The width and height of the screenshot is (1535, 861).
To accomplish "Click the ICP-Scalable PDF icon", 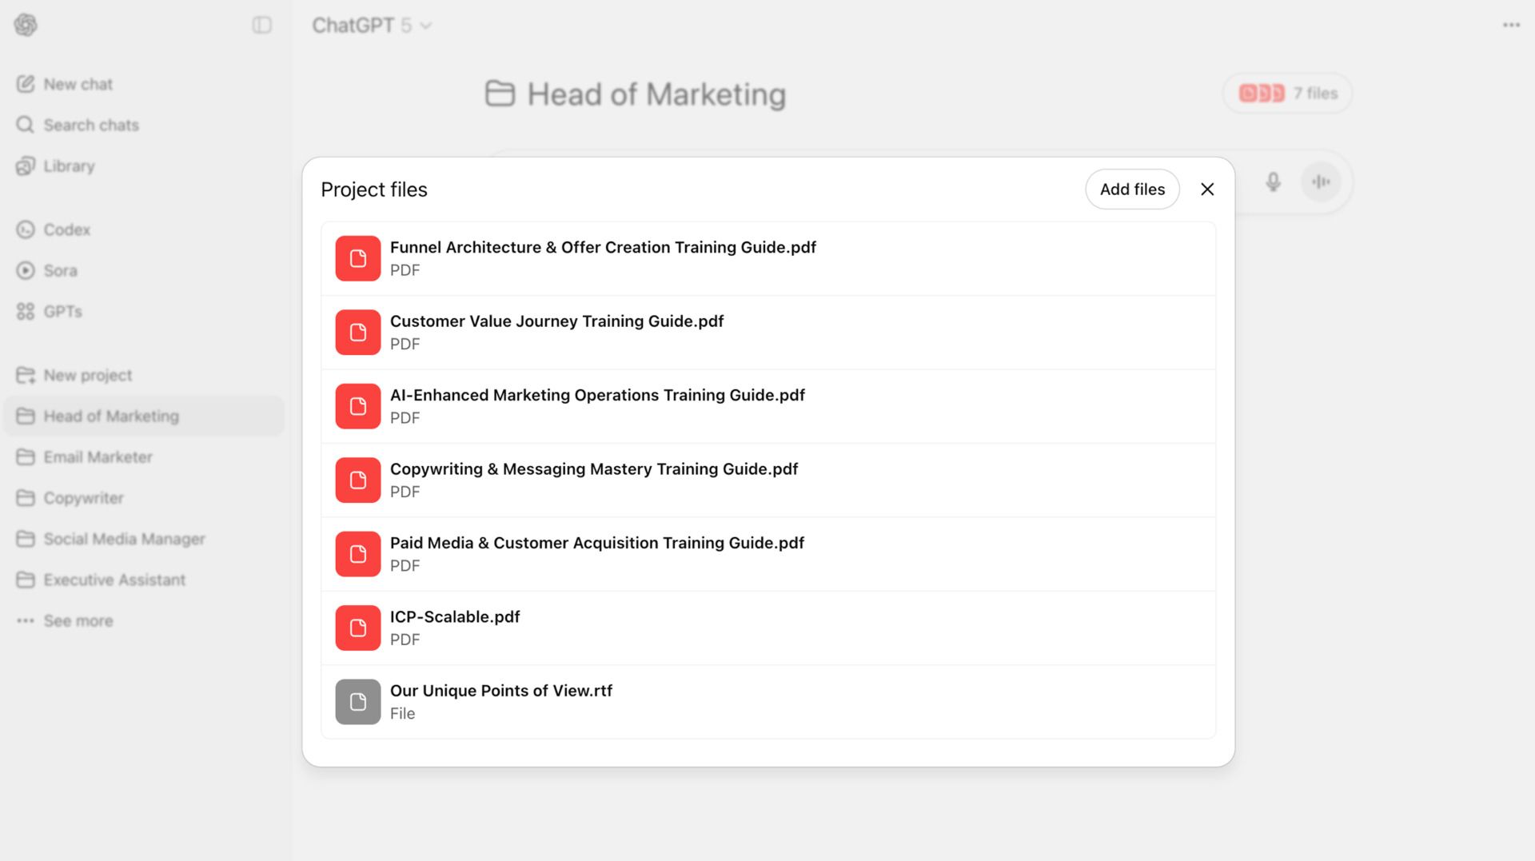I will pos(358,628).
